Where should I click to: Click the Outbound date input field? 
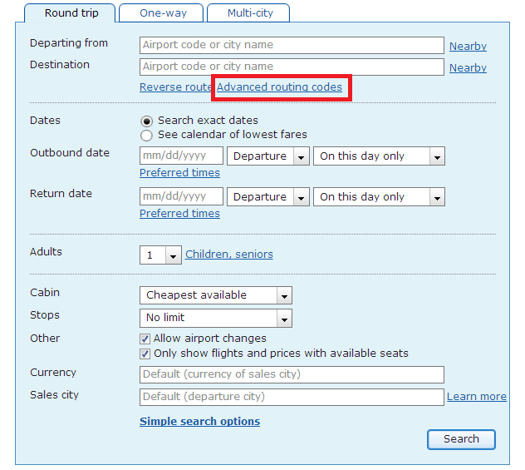[181, 156]
